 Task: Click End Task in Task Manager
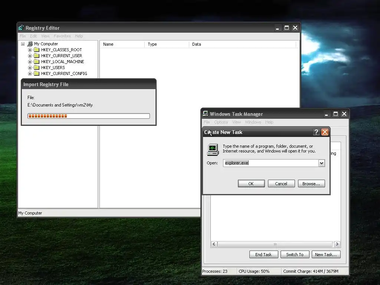263,255
